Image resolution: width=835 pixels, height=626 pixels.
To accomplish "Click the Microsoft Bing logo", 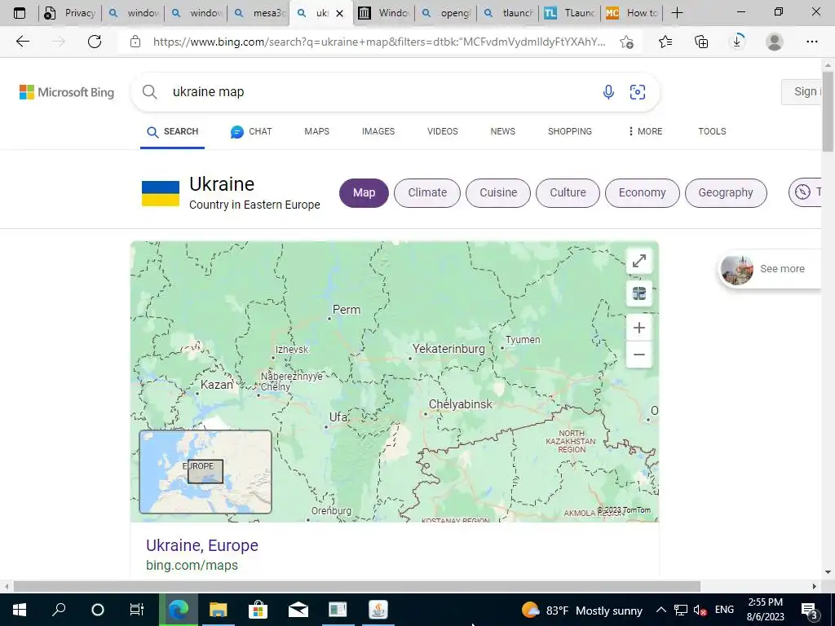I will [67, 92].
